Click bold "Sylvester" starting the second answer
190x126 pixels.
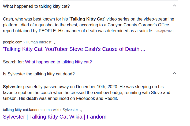[13, 87]
